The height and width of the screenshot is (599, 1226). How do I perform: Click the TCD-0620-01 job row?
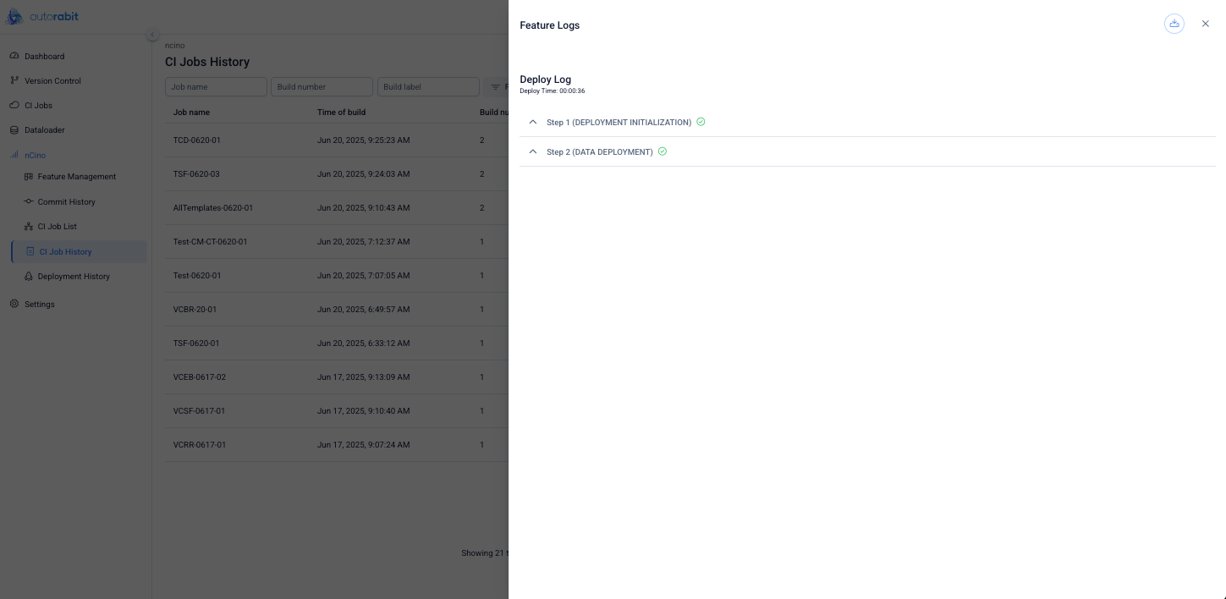(x=197, y=140)
